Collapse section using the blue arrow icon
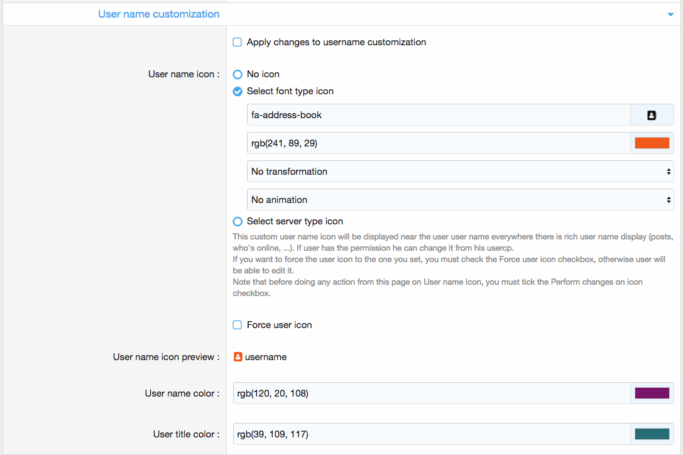This screenshot has height=455, width=683. pos(670,14)
